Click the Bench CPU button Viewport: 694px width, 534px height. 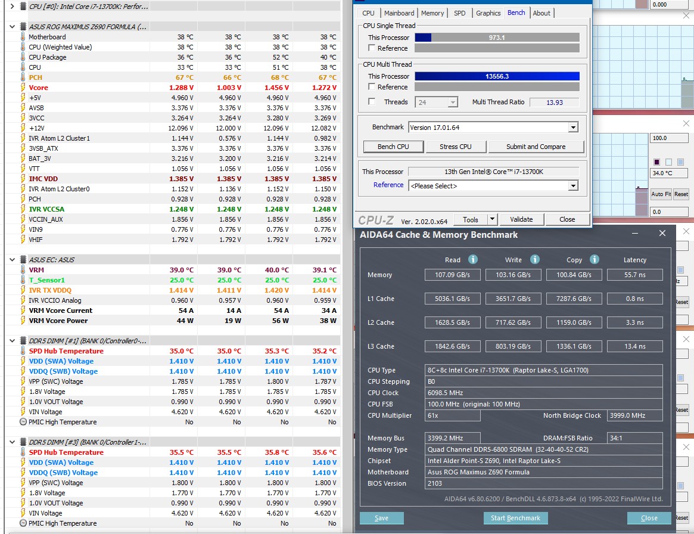[x=394, y=147]
